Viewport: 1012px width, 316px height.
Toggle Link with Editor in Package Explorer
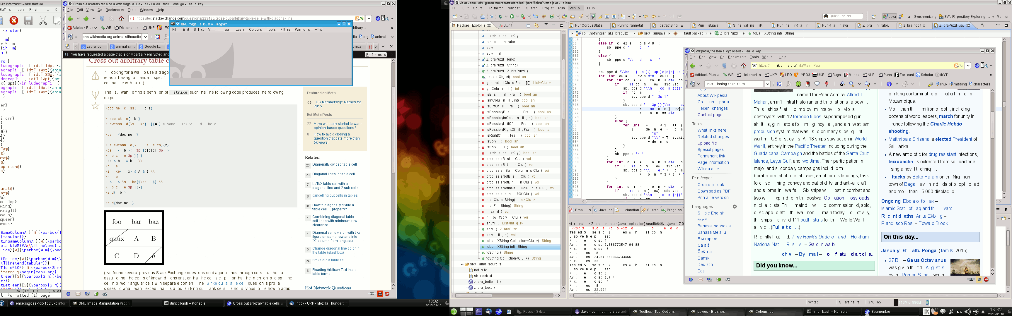point(536,25)
